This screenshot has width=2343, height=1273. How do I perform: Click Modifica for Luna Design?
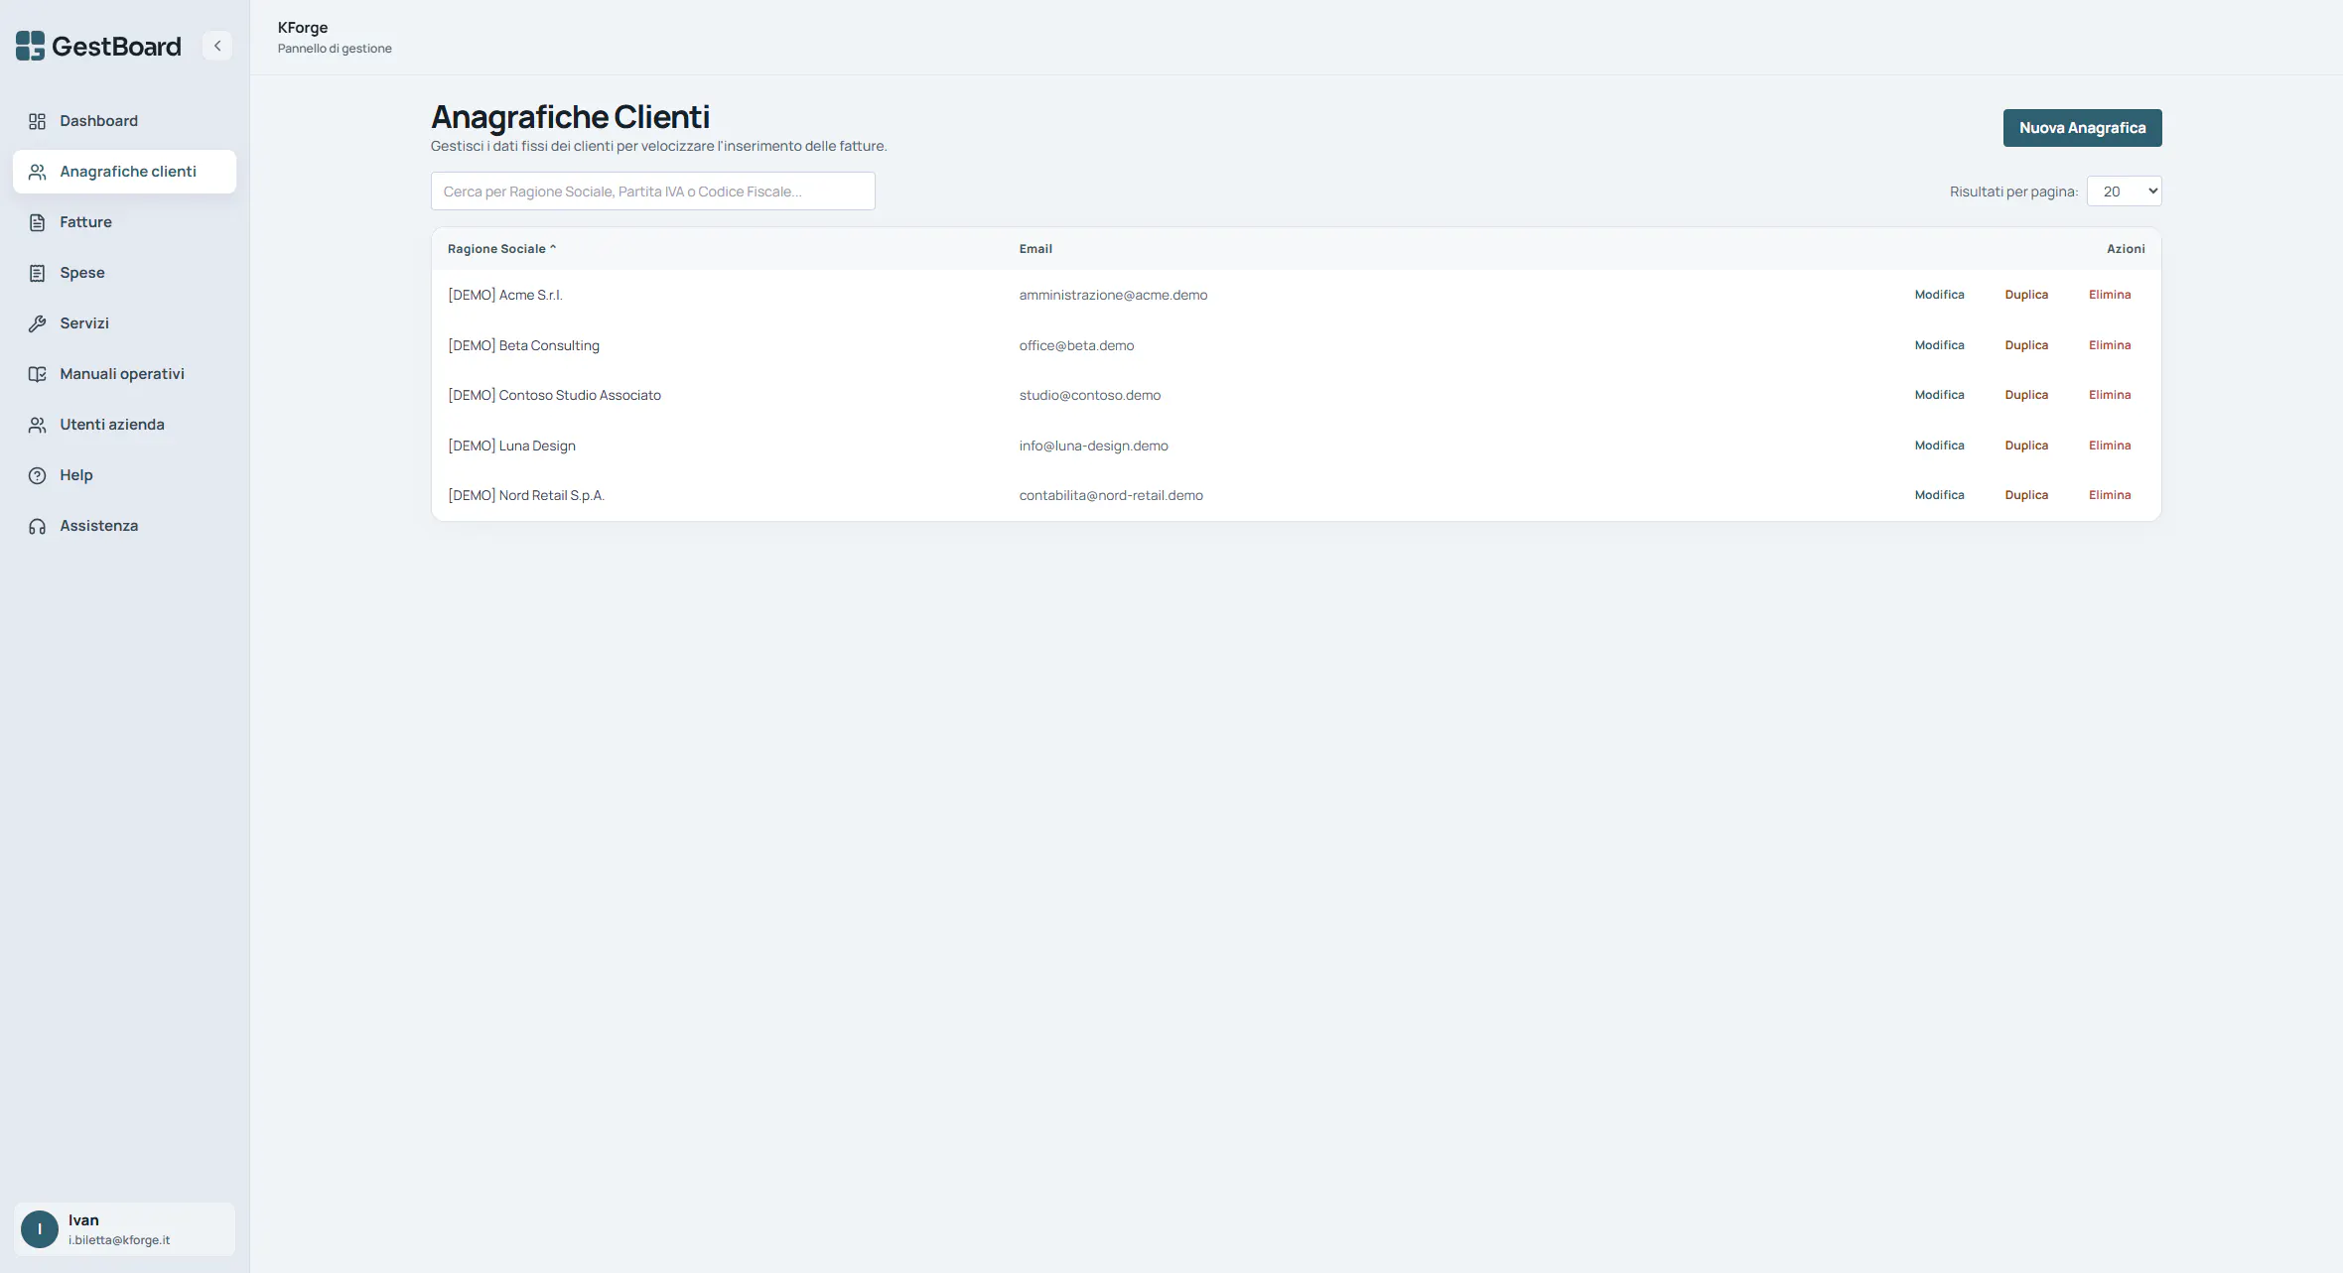(1939, 446)
